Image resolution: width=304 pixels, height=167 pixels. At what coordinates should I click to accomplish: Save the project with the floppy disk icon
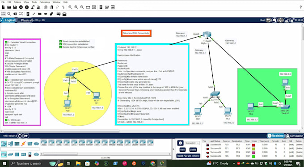click(x=15, y=7)
